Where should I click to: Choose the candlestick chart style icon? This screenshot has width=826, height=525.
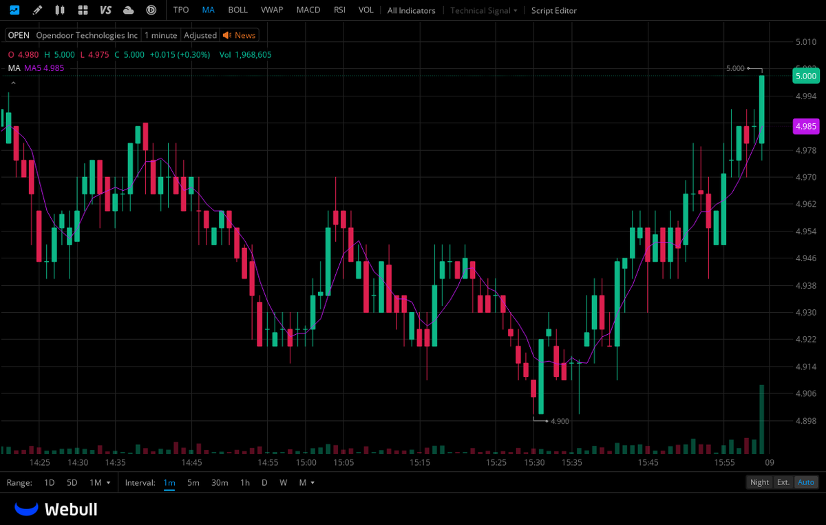[60, 10]
